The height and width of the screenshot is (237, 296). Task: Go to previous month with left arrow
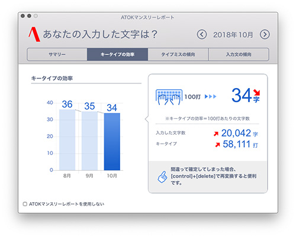click(202, 34)
